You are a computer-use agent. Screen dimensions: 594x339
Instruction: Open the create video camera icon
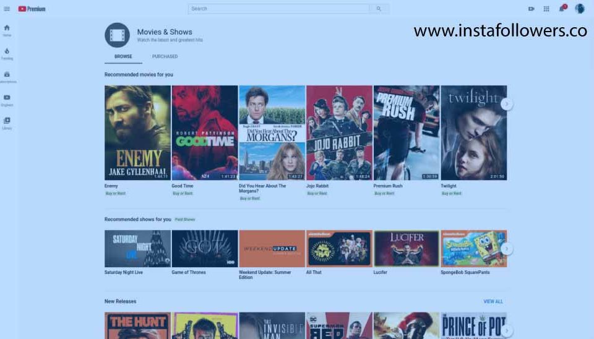click(x=531, y=9)
